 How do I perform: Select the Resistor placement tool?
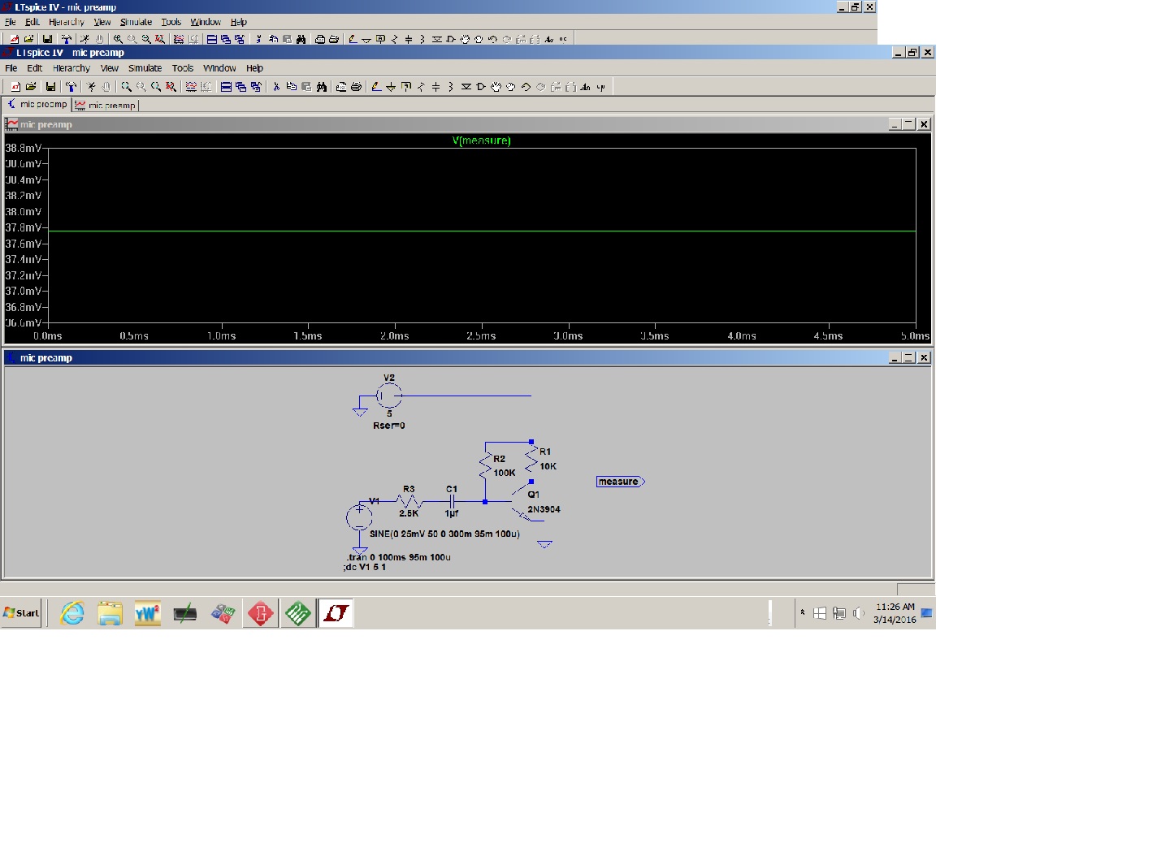[421, 87]
